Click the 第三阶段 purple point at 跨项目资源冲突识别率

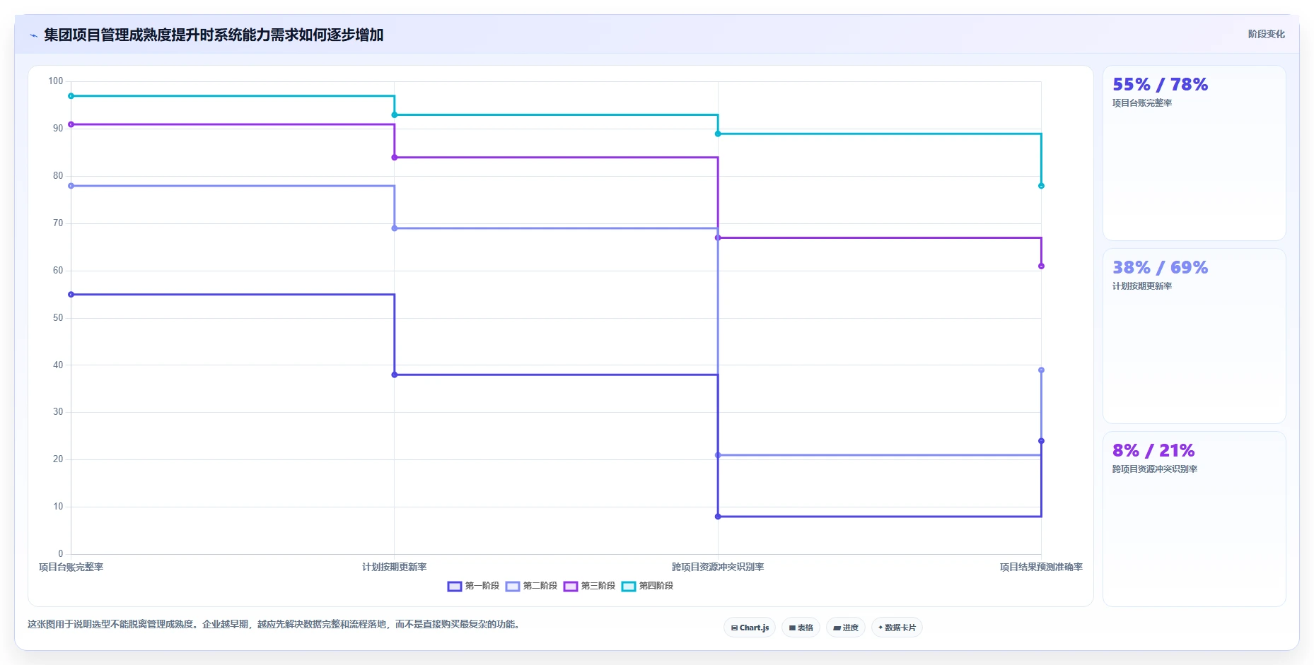718,238
